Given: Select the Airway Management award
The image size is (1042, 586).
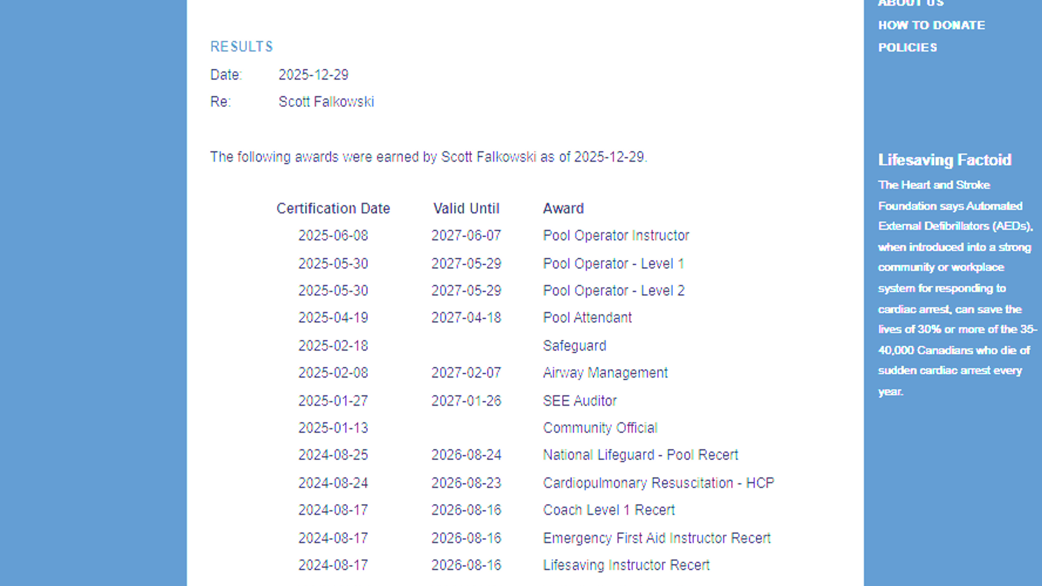Looking at the screenshot, I should tap(605, 373).
